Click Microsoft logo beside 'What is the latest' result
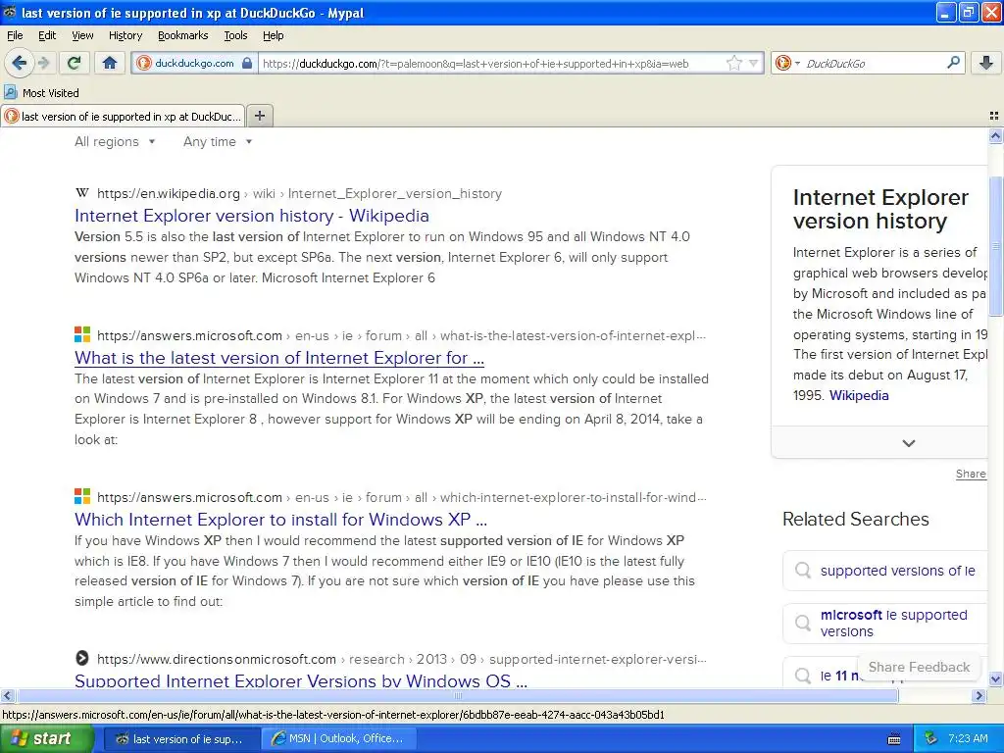Viewport: 1004px width, 753px height. point(82,334)
